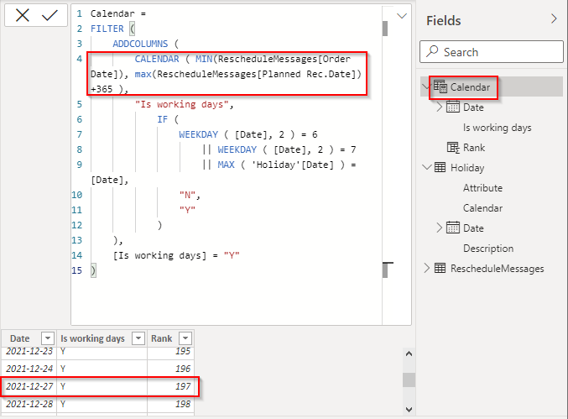Select the Date column header
568x419 pixels.
click(x=19, y=338)
